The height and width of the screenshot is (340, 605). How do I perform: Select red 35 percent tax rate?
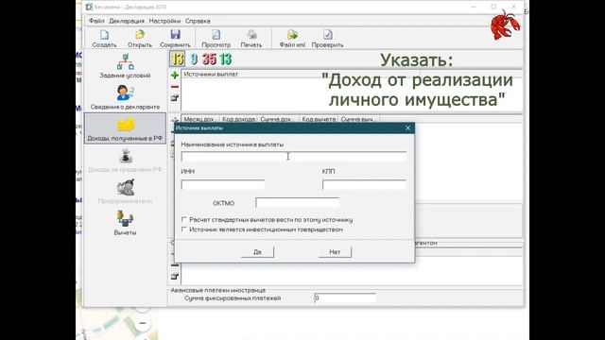coord(209,59)
